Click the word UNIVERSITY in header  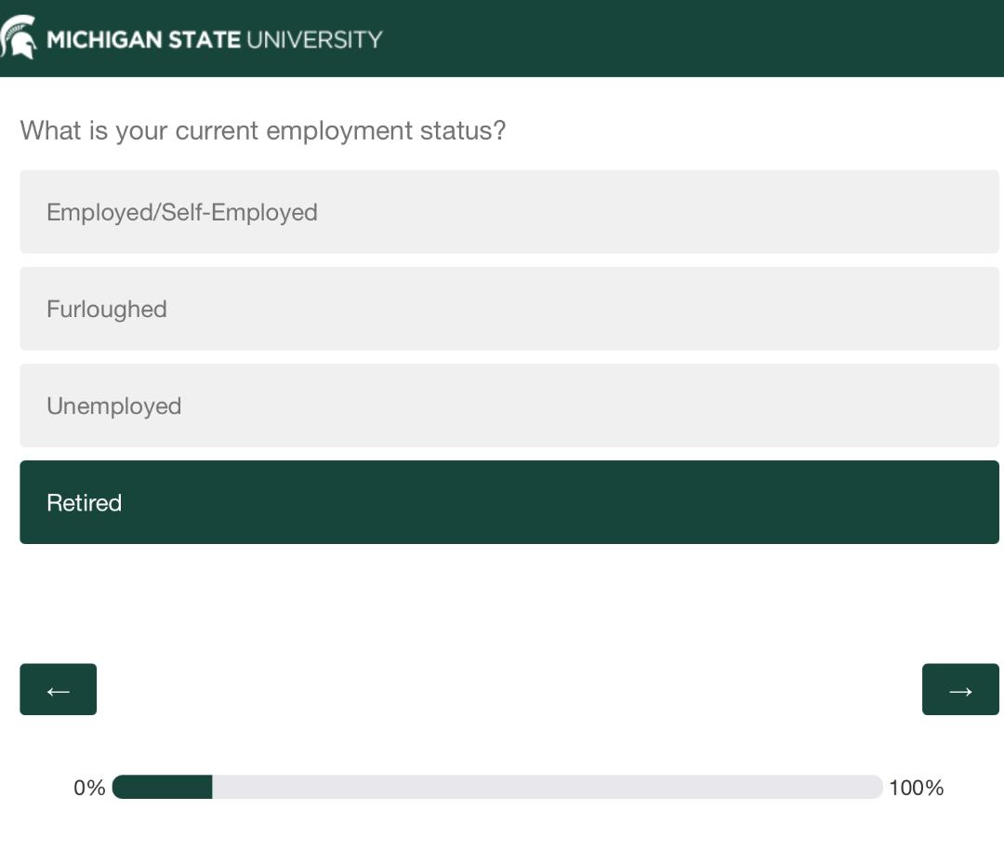314,40
